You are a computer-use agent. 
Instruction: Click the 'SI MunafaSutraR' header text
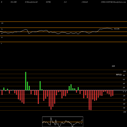click(31, 2)
